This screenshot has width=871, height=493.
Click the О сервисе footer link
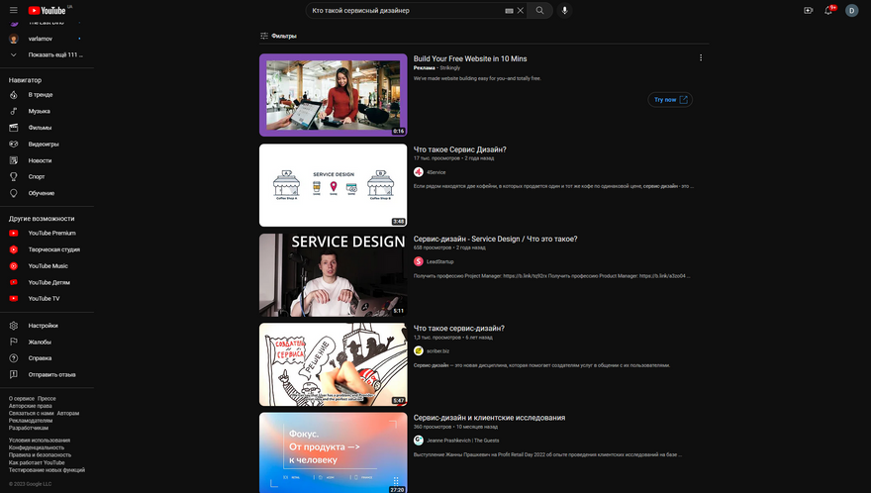tap(22, 399)
